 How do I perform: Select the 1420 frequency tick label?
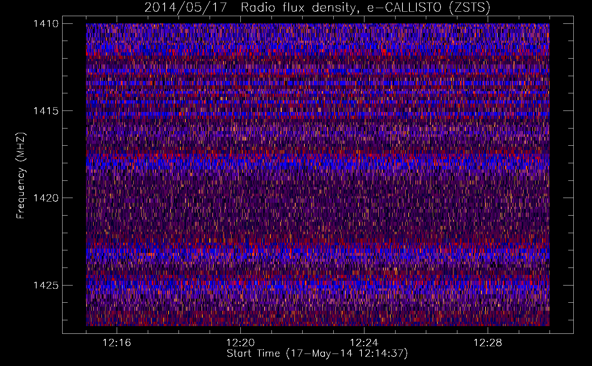coord(46,198)
